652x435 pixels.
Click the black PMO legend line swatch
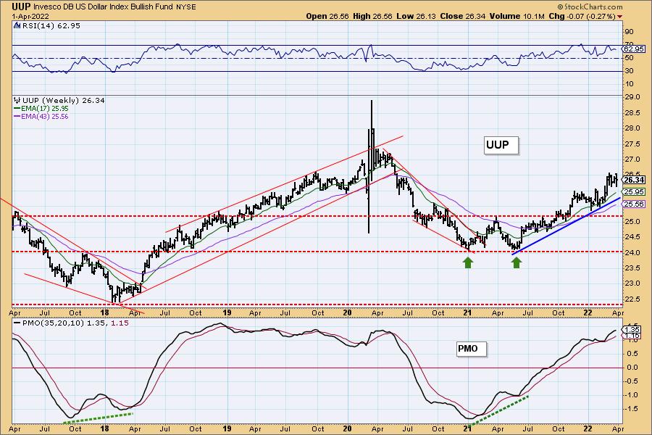pos(17,323)
